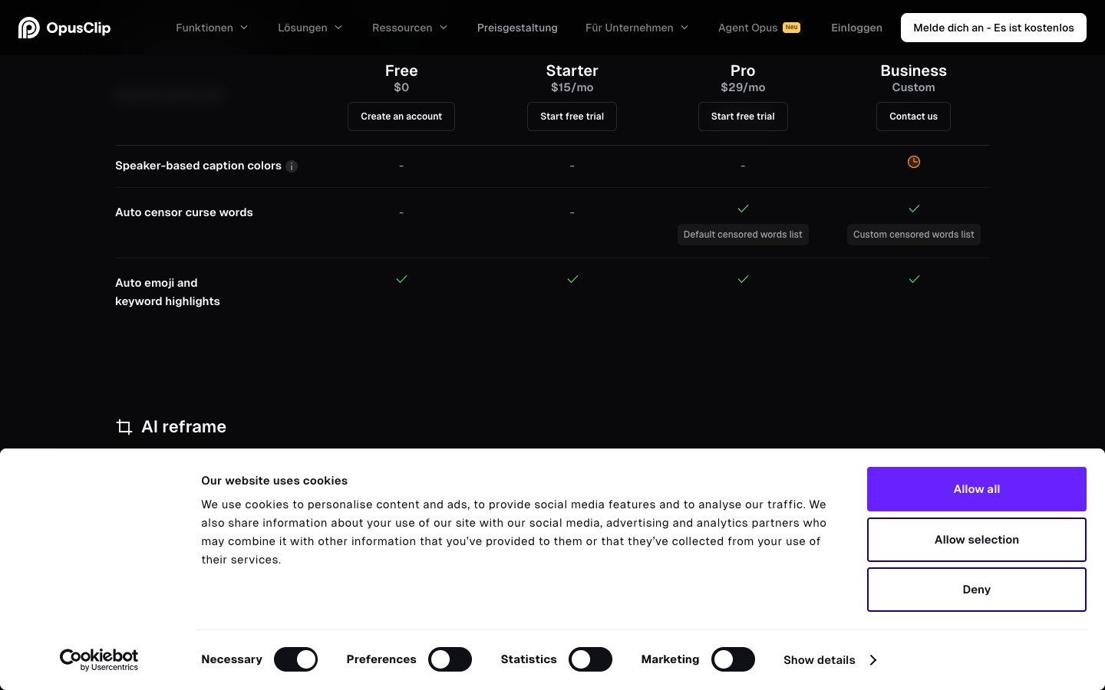The image size is (1105, 690).
Task: Expand the Funktionen dropdown menu
Action: (x=212, y=28)
